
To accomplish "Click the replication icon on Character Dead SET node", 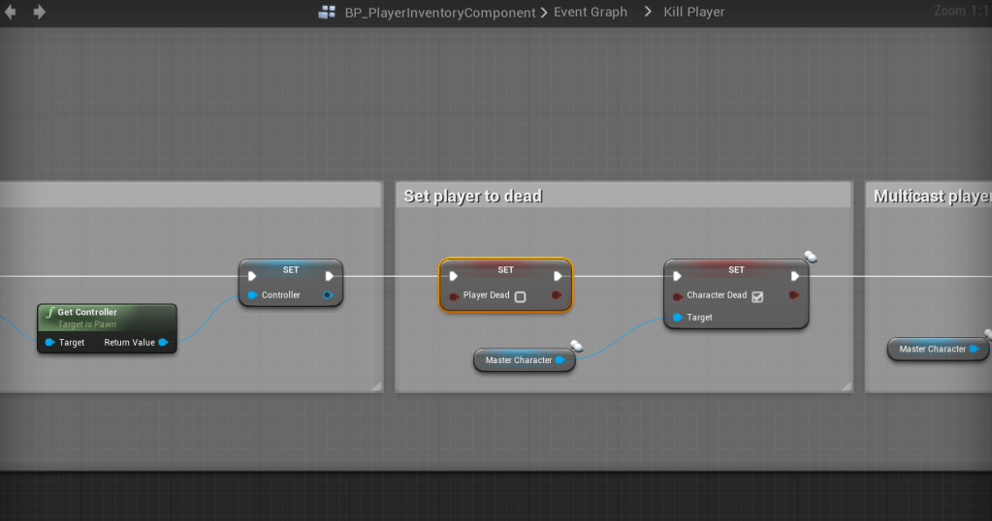I will (x=811, y=257).
